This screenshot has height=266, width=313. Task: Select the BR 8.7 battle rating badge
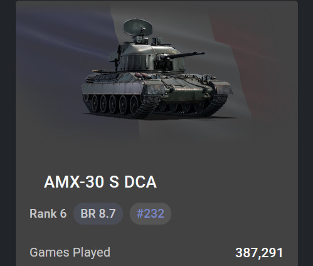coord(98,213)
